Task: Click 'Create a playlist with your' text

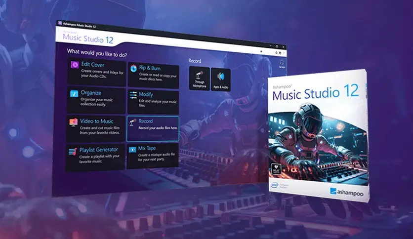Action: click(99, 159)
